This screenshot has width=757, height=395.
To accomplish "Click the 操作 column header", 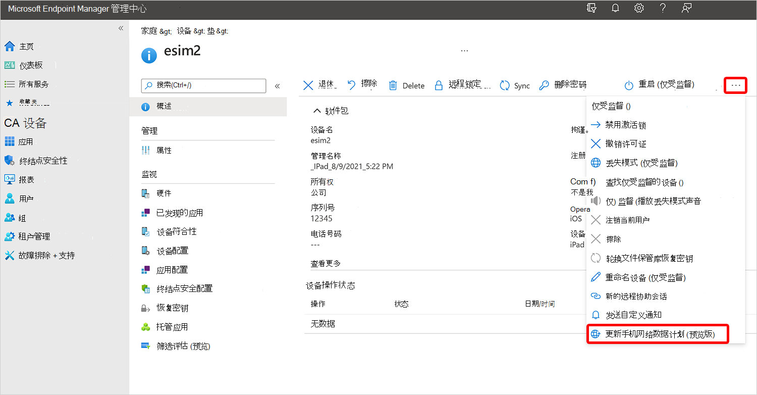I will tap(318, 304).
